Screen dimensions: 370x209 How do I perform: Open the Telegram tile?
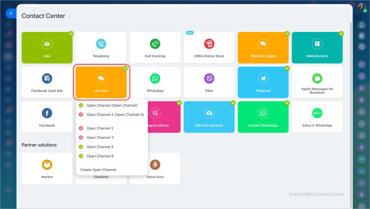click(263, 82)
